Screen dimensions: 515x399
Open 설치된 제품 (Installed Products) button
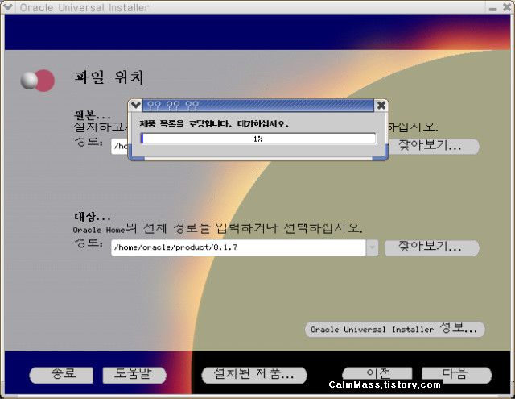pyautogui.click(x=254, y=375)
